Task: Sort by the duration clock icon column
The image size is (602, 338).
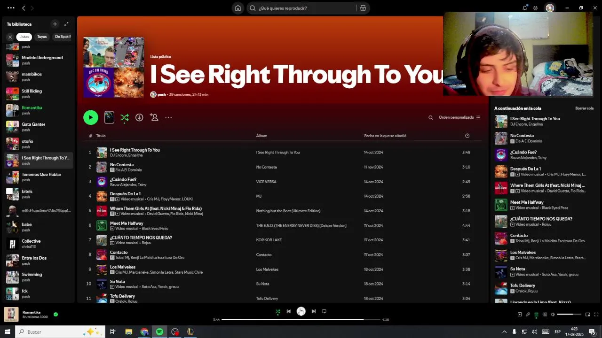Action: coord(467,136)
